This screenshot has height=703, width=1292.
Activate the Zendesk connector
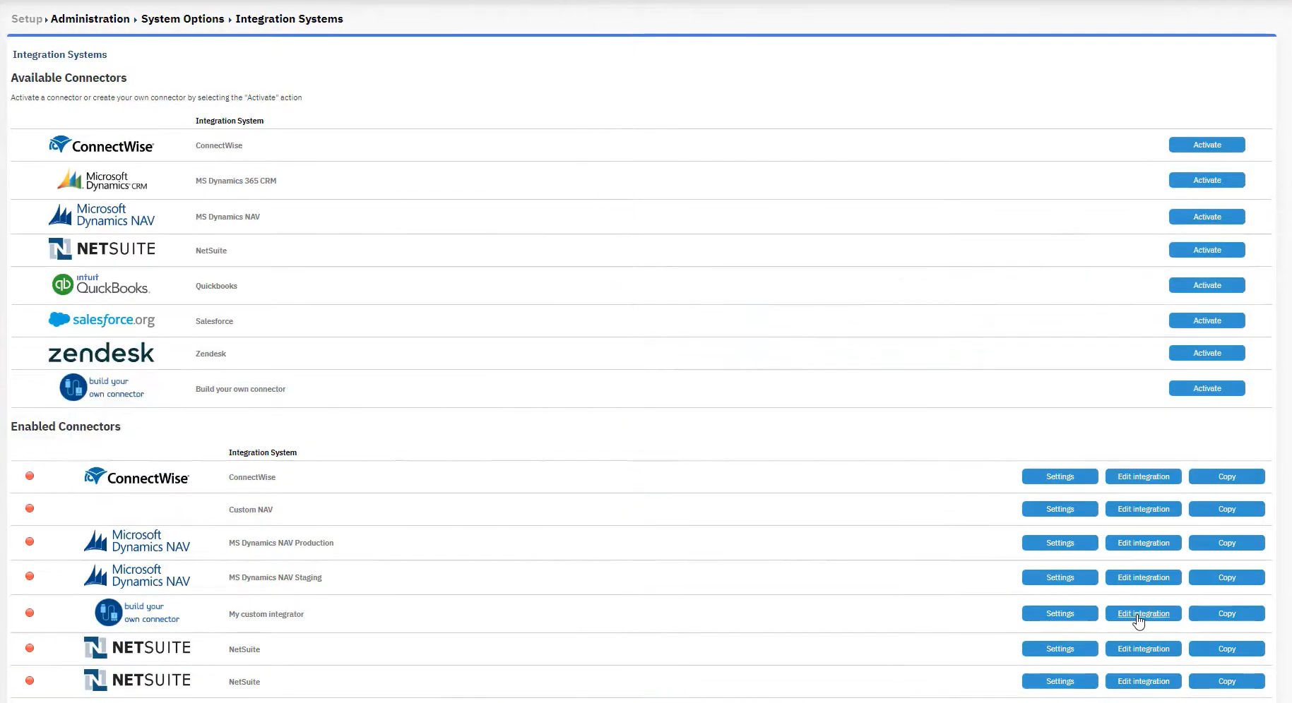coord(1207,353)
